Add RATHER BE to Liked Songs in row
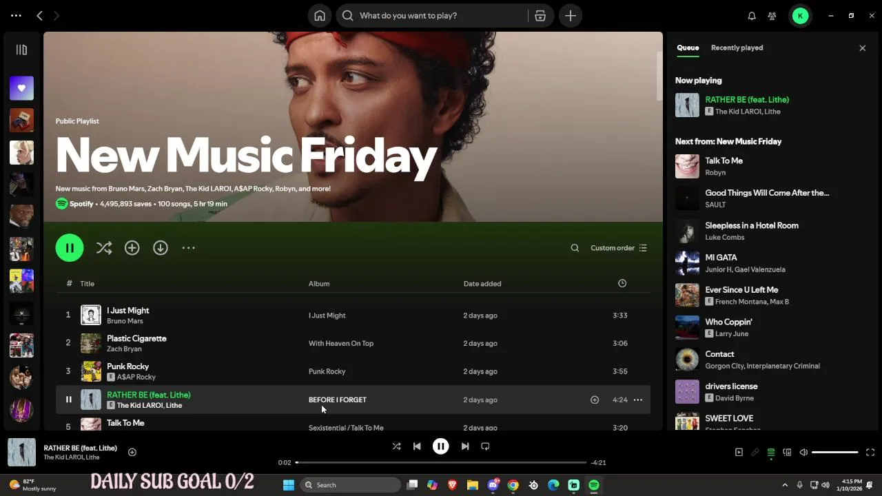 click(x=595, y=400)
